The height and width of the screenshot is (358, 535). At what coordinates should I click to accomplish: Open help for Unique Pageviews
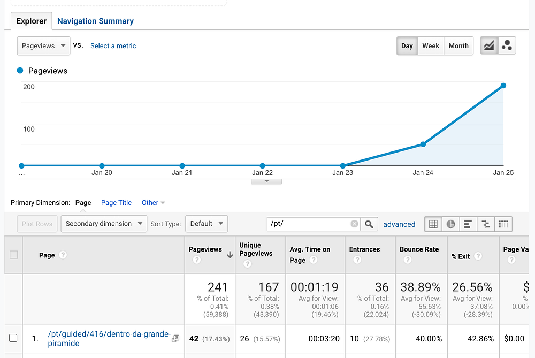(x=247, y=264)
